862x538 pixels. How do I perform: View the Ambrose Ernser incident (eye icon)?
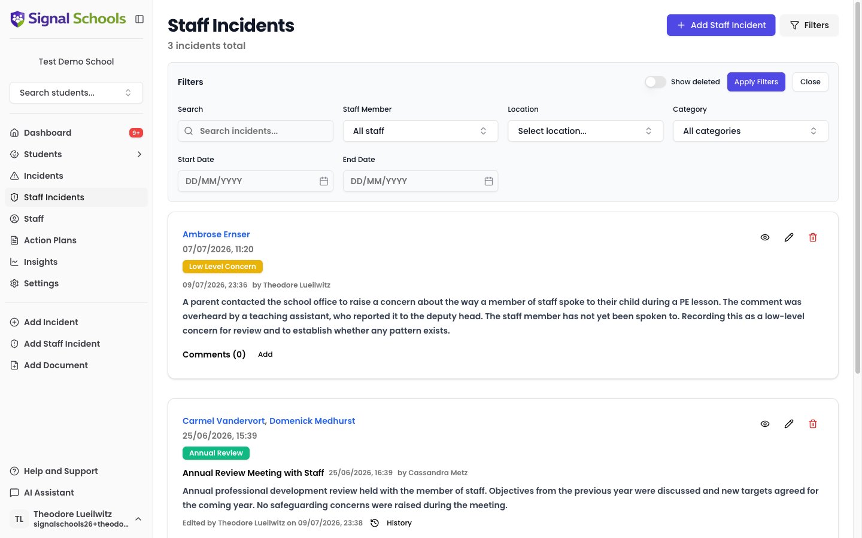coord(765,237)
